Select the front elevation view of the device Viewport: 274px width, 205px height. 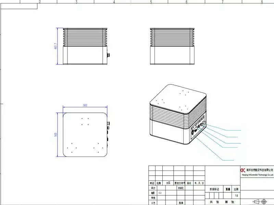click(x=82, y=44)
